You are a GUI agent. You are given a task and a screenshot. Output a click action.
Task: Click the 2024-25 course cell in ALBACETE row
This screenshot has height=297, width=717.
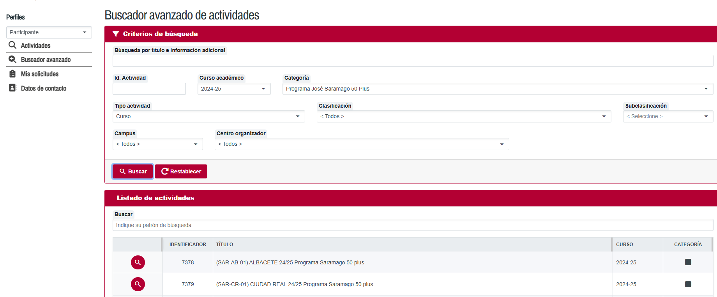tap(638, 262)
